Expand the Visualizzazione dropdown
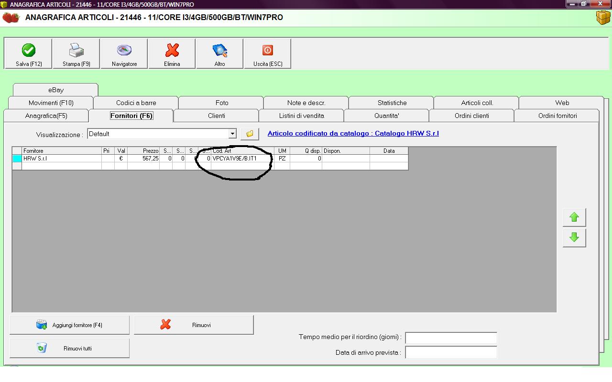Screen dimensions: 612x382 [x=232, y=134]
